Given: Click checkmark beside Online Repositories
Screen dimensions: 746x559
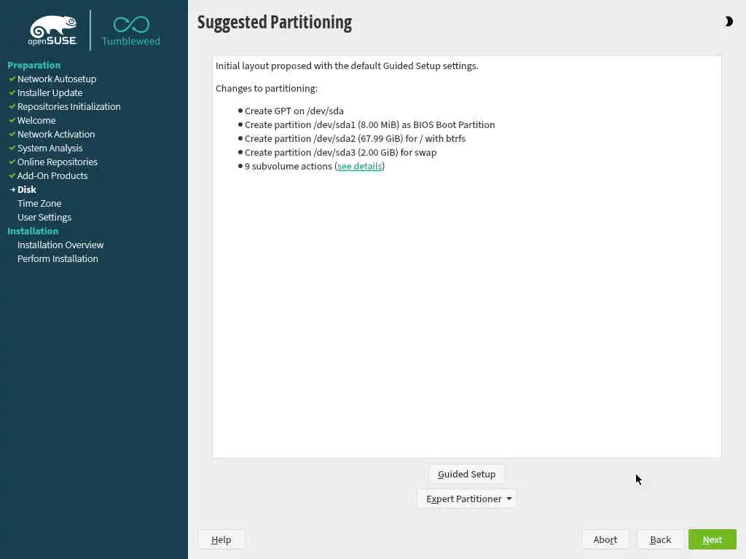Looking at the screenshot, I should click(x=12, y=162).
